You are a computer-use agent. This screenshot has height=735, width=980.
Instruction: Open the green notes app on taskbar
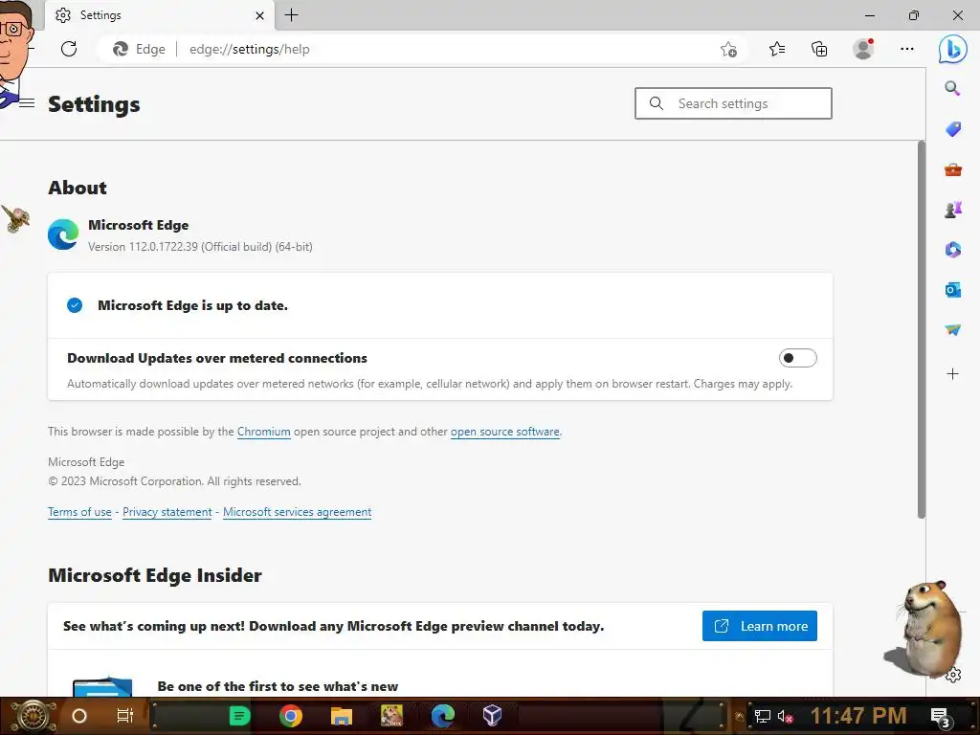point(239,716)
